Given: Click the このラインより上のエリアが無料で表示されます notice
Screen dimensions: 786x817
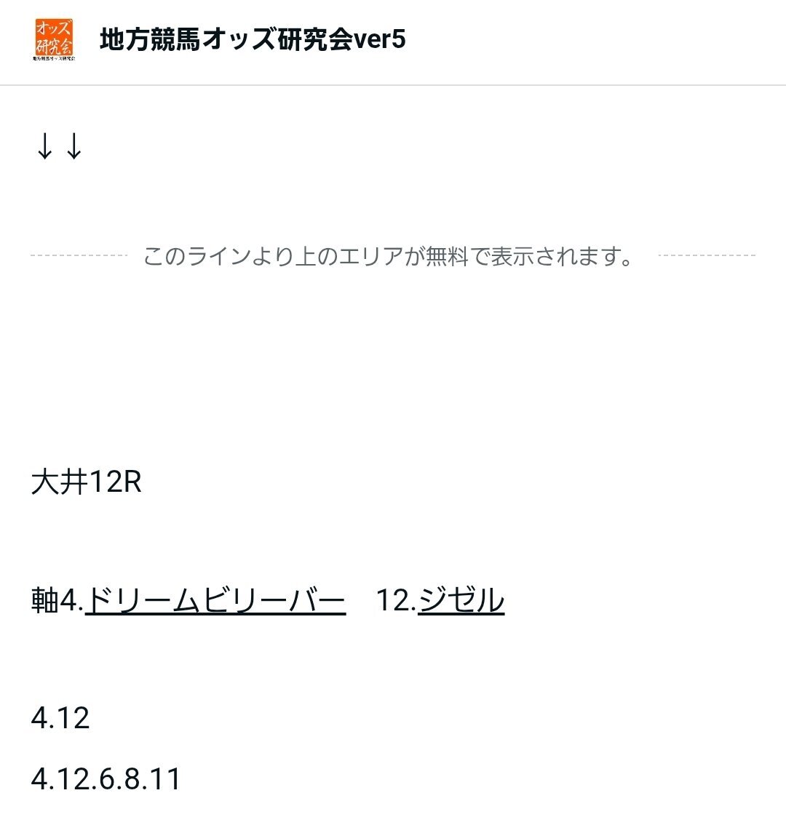Looking at the screenshot, I should pyautogui.click(x=389, y=256).
